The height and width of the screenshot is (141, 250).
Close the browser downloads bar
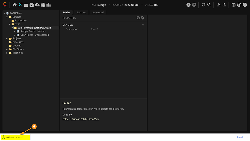(247, 137)
